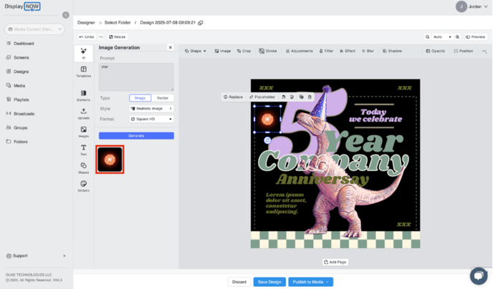Click the Placeholder button
Viewport: 493px width, 289px height.
(x=262, y=97)
